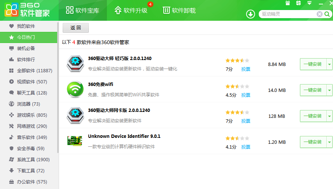Viewport: 333px width, 189px height.
Task: Expand install options arrow for 360免费wifi
Action: coord(329,90)
